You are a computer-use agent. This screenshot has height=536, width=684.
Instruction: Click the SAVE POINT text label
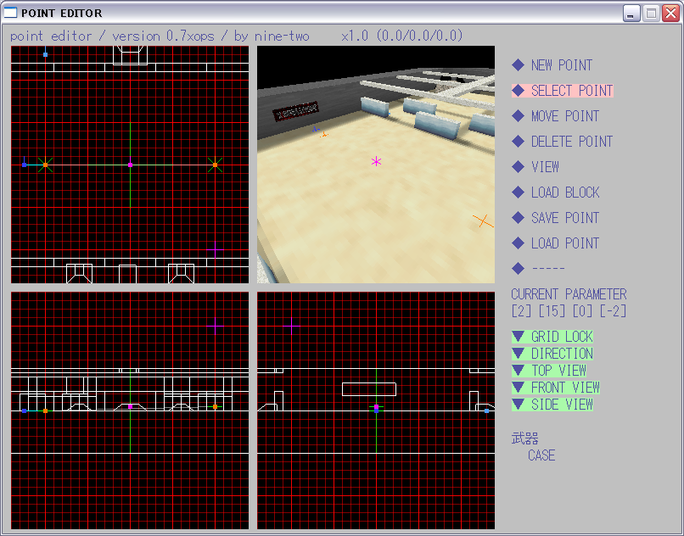tap(564, 218)
